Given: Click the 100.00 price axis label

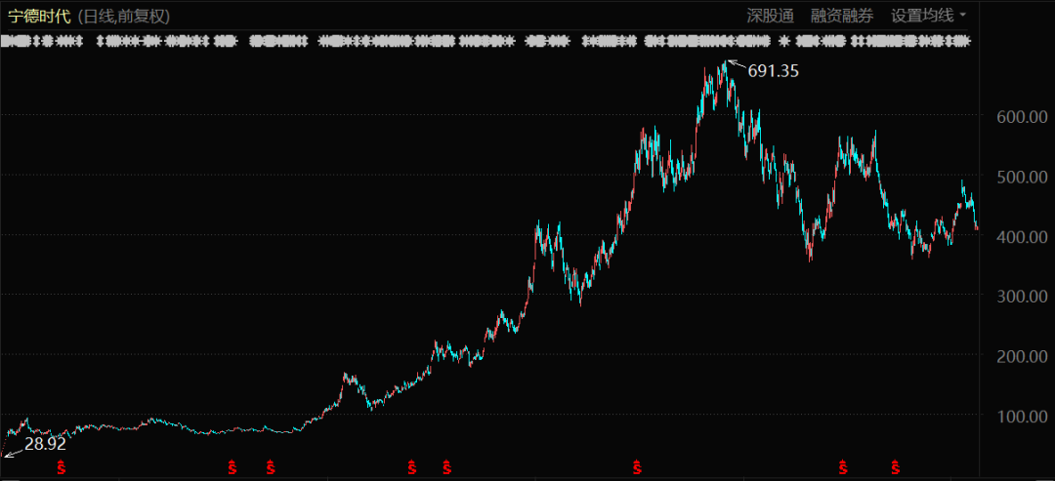Looking at the screenshot, I should click(x=1022, y=416).
